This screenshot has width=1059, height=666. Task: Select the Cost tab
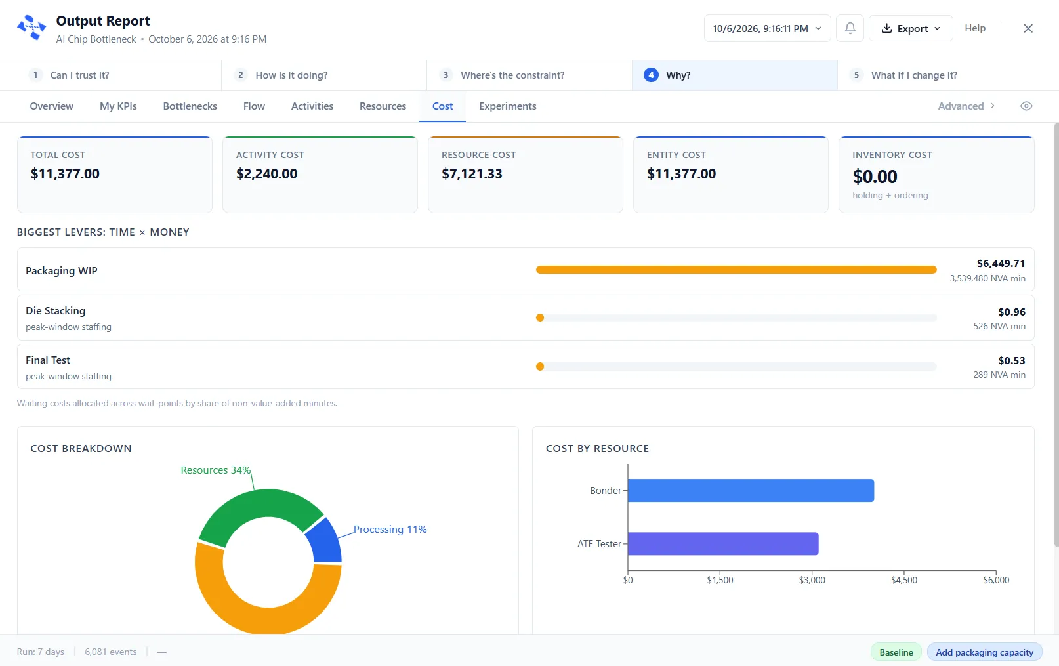pyautogui.click(x=442, y=106)
